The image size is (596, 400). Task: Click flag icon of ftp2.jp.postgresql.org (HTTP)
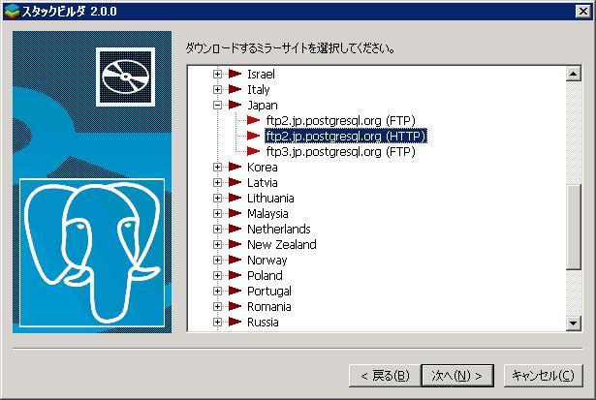253,136
